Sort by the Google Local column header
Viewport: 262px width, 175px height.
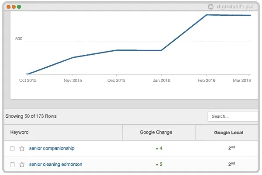point(228,132)
